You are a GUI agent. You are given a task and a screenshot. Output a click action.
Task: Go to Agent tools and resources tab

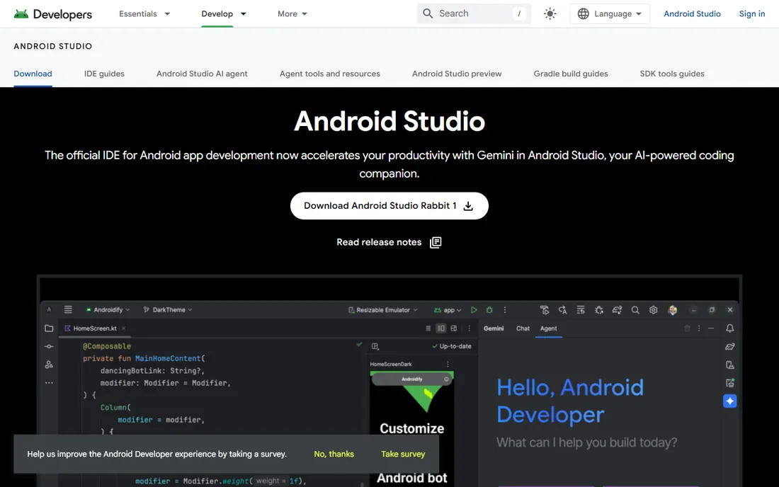tap(330, 74)
